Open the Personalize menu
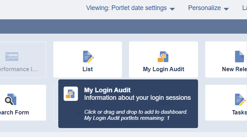The image size is (247, 137). [208, 8]
